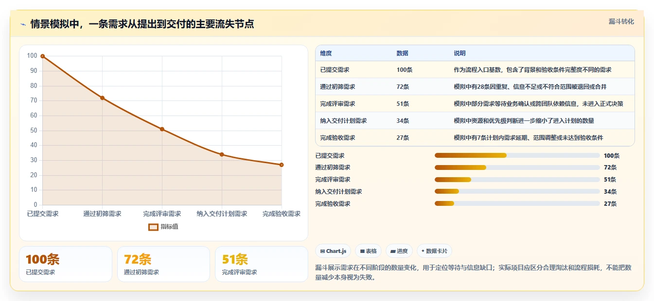The width and height of the screenshot is (654, 301).
Task: Click the 34条 value next to the progress bar
Action: pos(610,192)
